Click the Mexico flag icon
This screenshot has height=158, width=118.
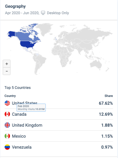pyautogui.click(x=7, y=136)
